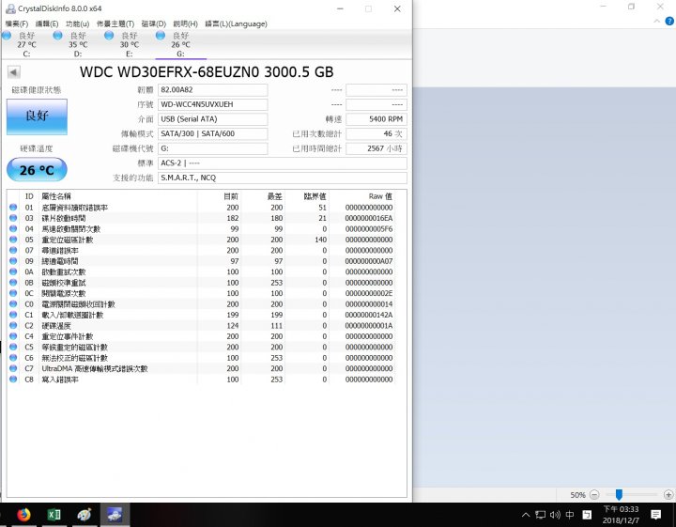The width and height of the screenshot is (676, 527).
Task: Click the status icon of attribute 05
Action: [13, 240]
